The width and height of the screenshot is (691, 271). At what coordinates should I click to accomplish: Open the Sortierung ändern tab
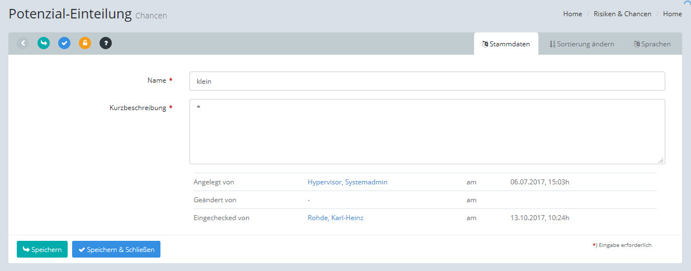coord(581,44)
